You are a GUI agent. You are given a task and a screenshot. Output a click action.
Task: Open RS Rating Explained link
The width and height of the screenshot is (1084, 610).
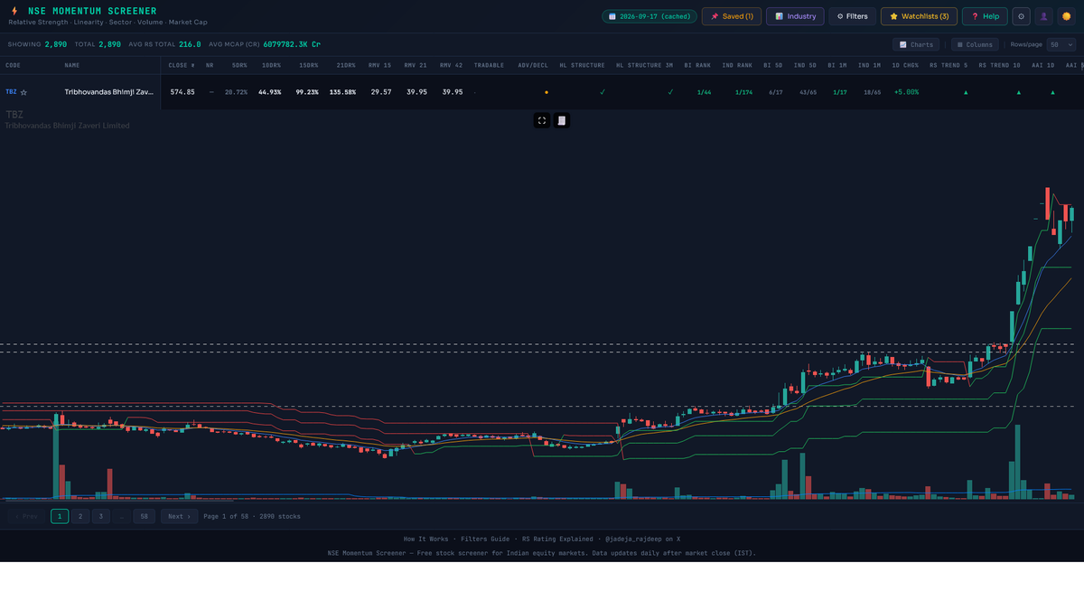coord(557,540)
